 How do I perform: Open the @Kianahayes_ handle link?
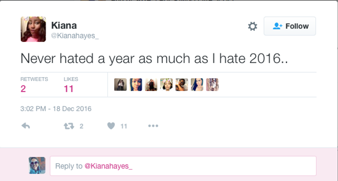point(75,36)
